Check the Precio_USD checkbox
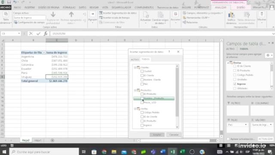Viewport: 275px width, 155px height. pyautogui.click(x=142, y=102)
